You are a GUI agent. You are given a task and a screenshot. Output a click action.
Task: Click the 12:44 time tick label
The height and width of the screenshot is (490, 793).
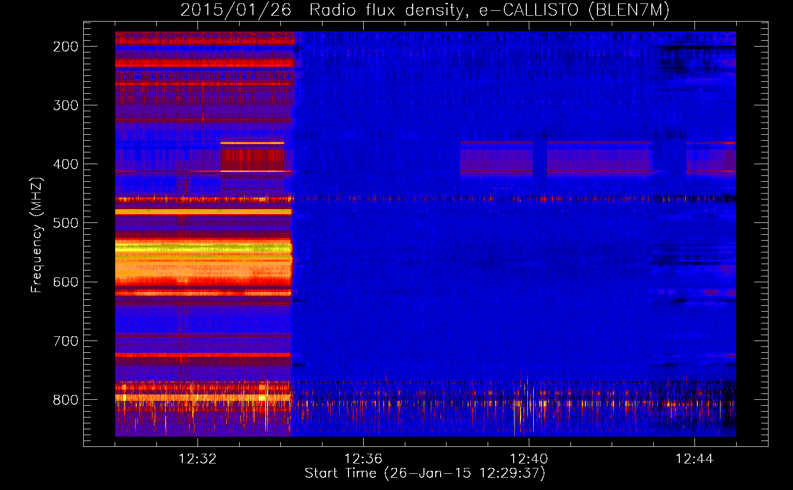coord(694,459)
